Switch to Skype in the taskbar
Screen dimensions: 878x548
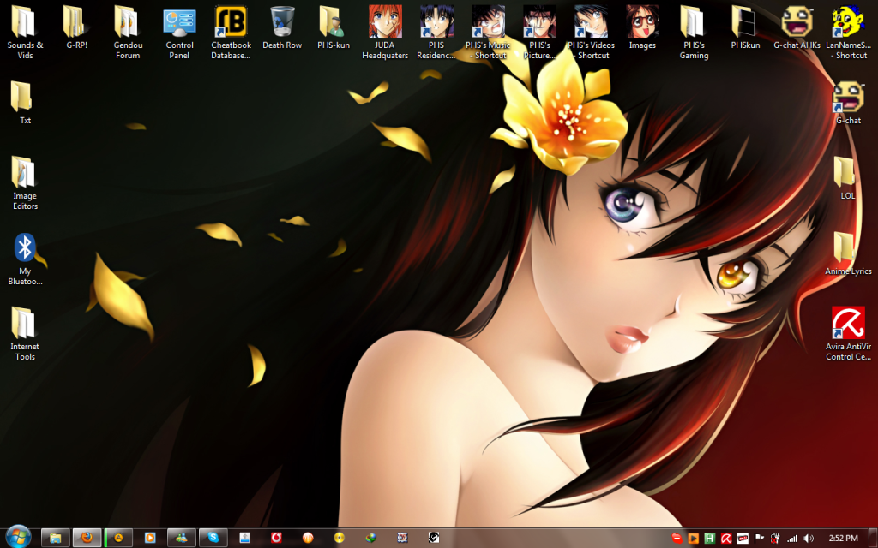(213, 538)
